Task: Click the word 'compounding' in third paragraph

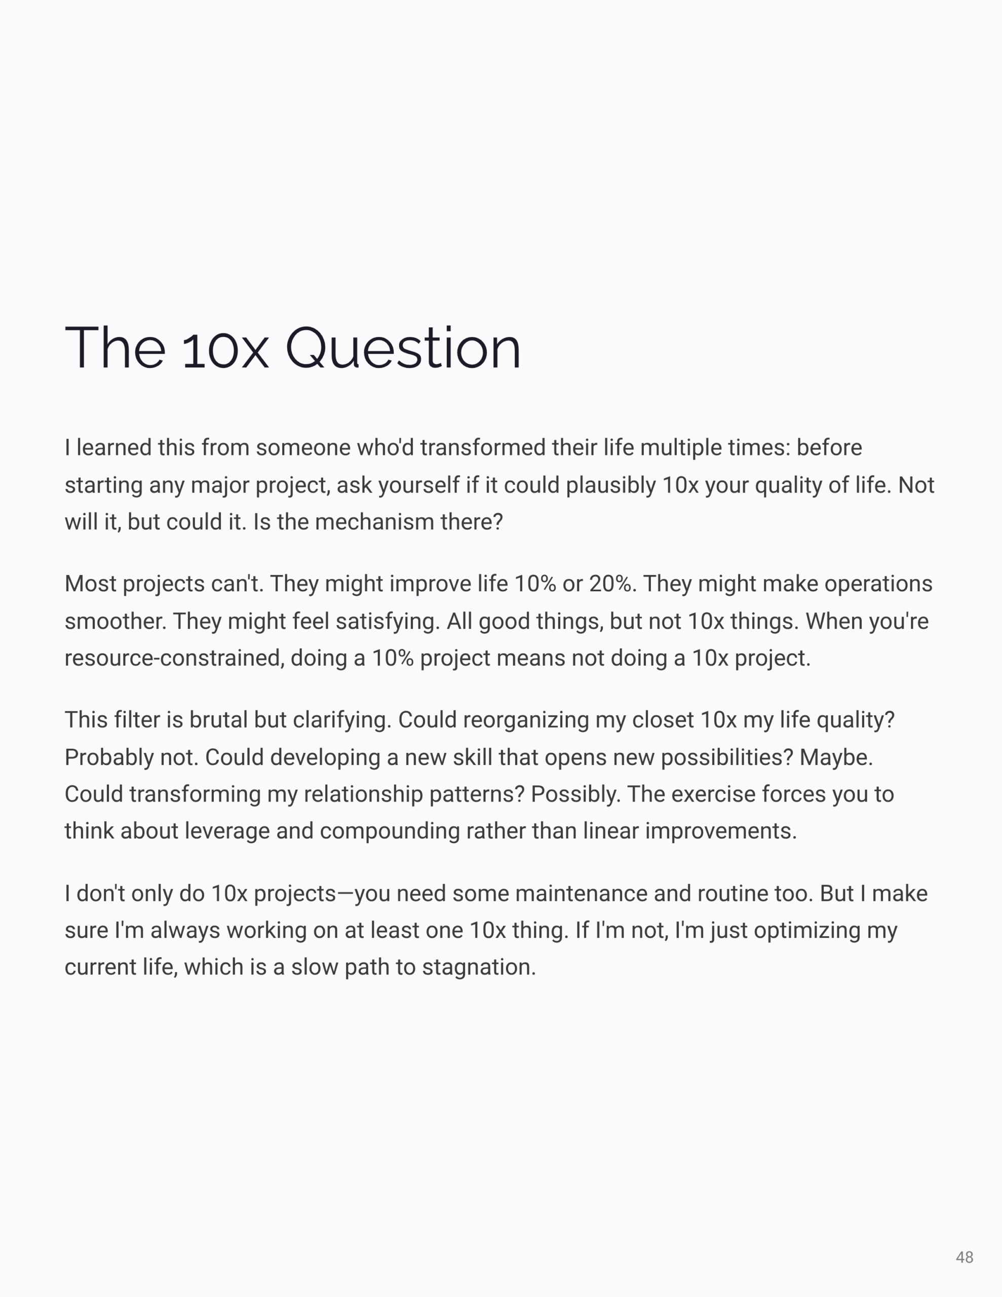Action: pyautogui.click(x=390, y=831)
